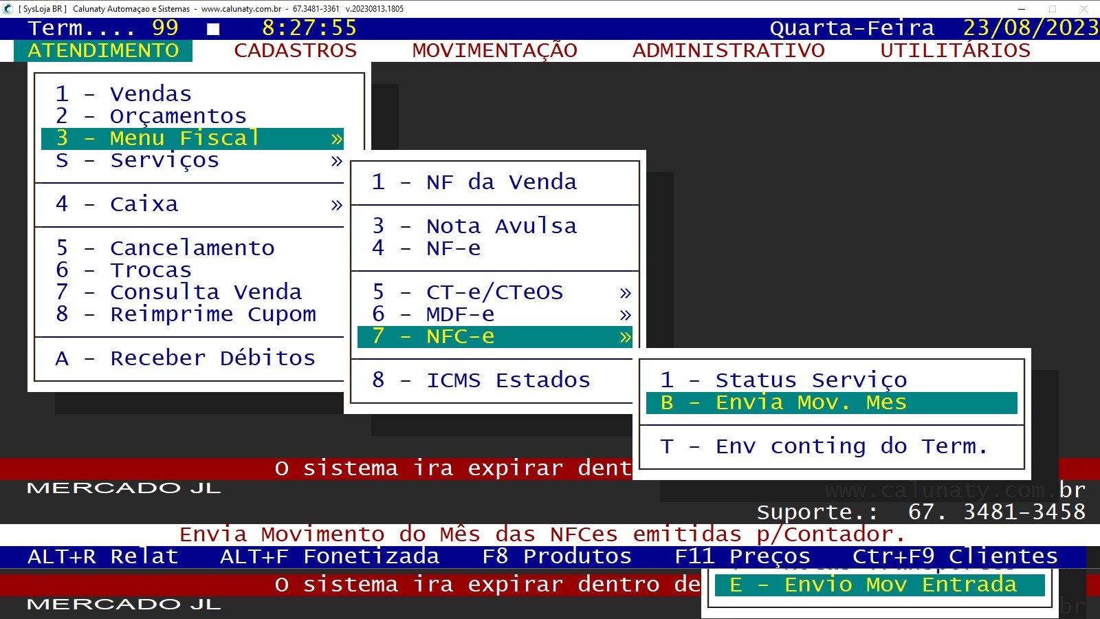Click the F8 Produtos shortcut label

pyautogui.click(x=556, y=556)
